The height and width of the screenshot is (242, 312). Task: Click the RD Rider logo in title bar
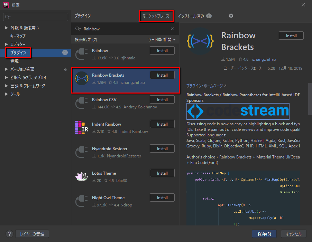click(6, 5)
